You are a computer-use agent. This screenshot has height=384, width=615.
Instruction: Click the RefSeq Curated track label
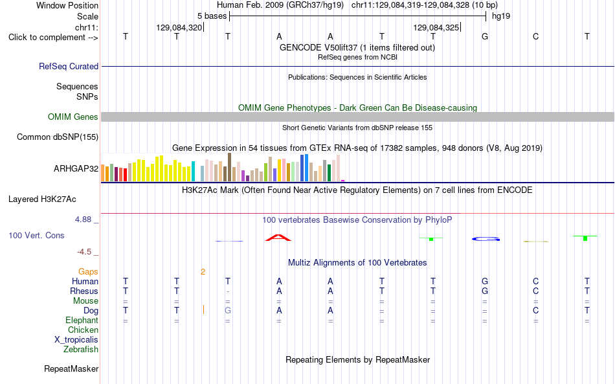(69, 66)
